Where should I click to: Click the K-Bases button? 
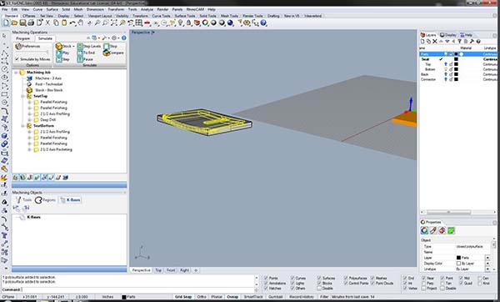coord(70,200)
